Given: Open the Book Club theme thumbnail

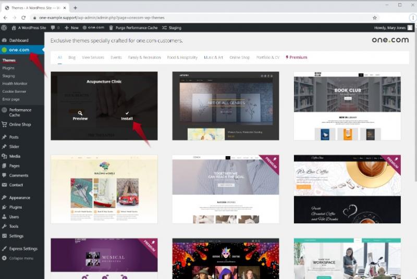Looking at the screenshot, I should click(347, 106).
